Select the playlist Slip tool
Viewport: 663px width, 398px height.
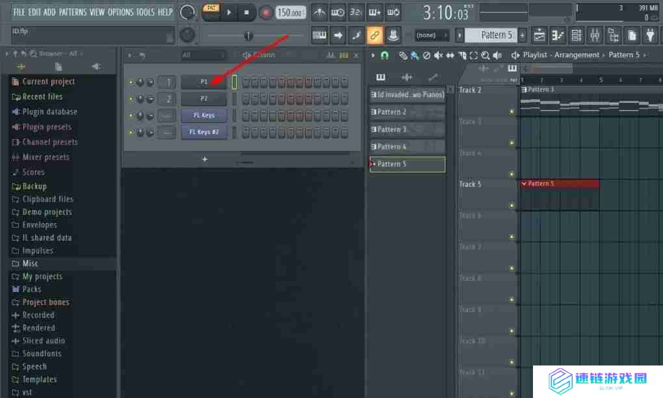click(x=450, y=55)
